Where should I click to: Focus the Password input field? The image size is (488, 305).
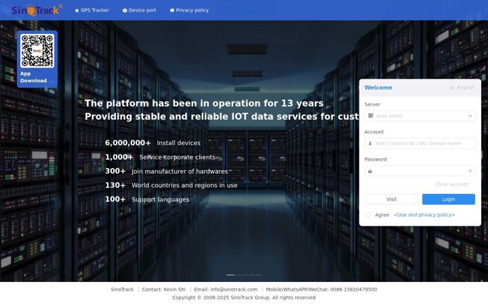420,171
